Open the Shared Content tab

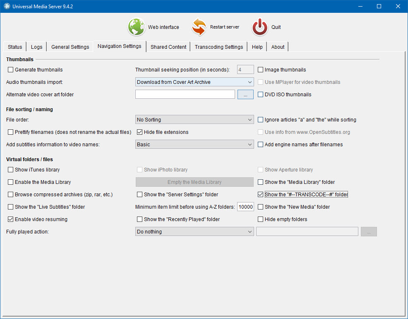click(x=168, y=47)
